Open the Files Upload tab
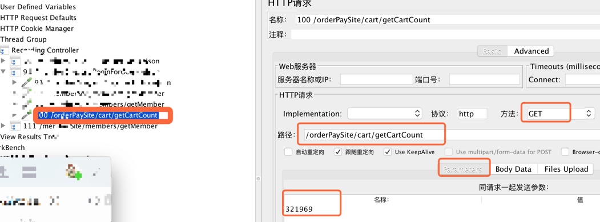 566,169
